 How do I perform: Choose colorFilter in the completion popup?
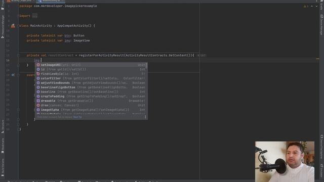91,78
